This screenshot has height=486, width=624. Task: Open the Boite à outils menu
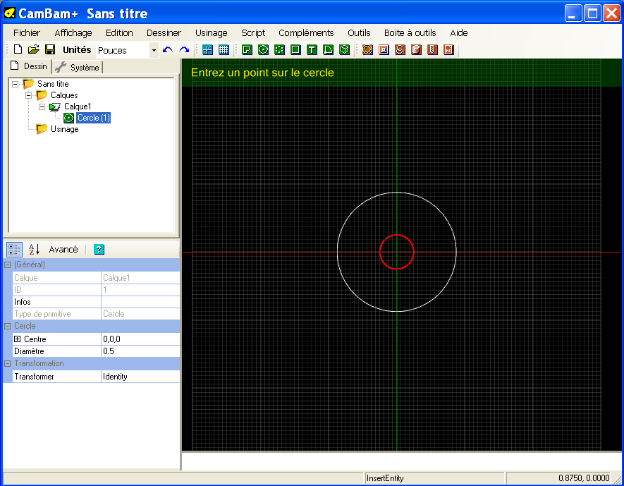(x=410, y=32)
